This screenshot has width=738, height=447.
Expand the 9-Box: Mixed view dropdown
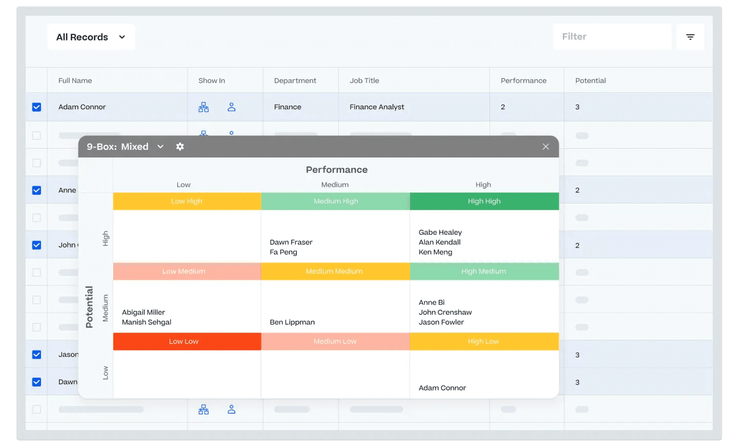pos(160,147)
